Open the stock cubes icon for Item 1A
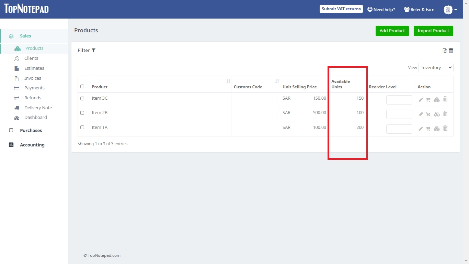 [x=436, y=129]
